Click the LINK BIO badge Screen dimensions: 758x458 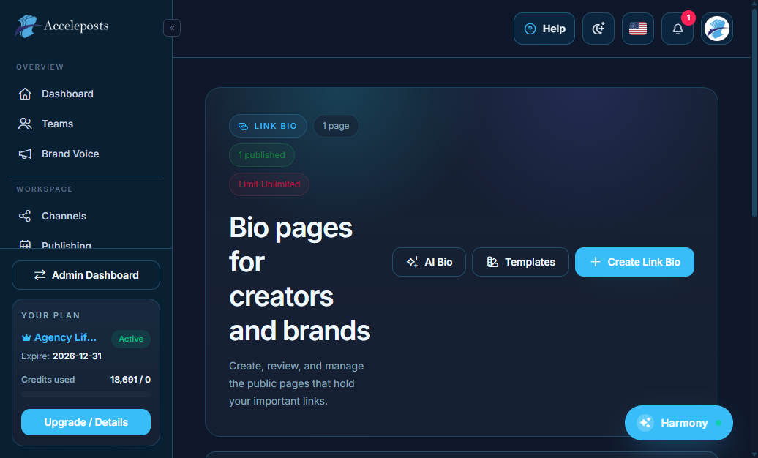click(x=268, y=126)
